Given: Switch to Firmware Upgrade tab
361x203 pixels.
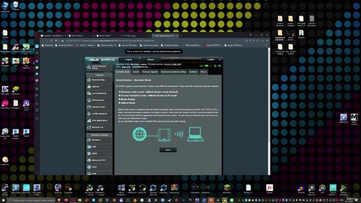Looking at the screenshot, I should point(150,72).
